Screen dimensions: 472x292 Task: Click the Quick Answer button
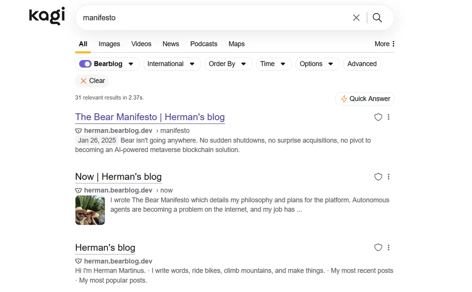coord(365,99)
